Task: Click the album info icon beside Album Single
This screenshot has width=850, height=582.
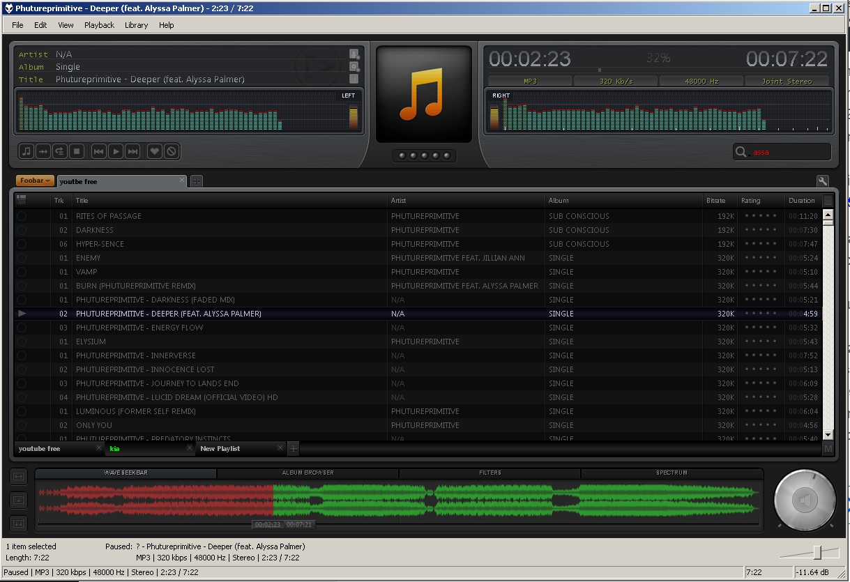Action: point(354,67)
